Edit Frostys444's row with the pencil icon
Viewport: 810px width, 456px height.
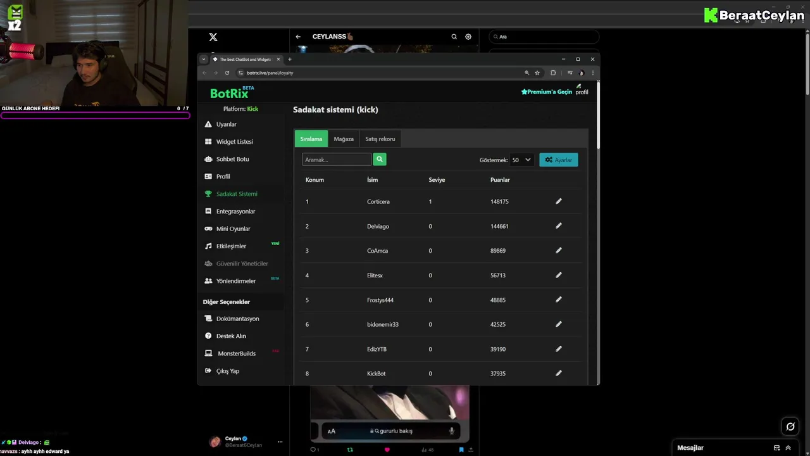559,300
